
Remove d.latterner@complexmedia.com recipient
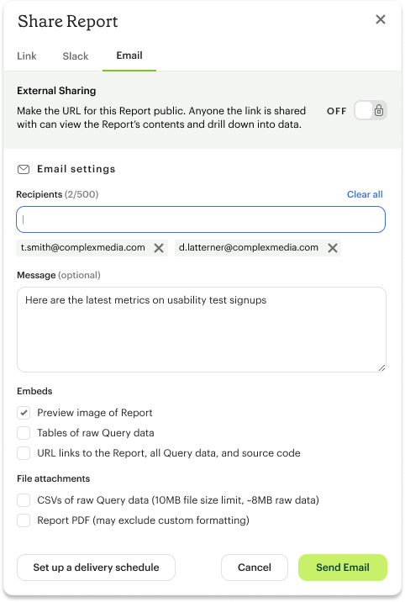[x=333, y=248]
